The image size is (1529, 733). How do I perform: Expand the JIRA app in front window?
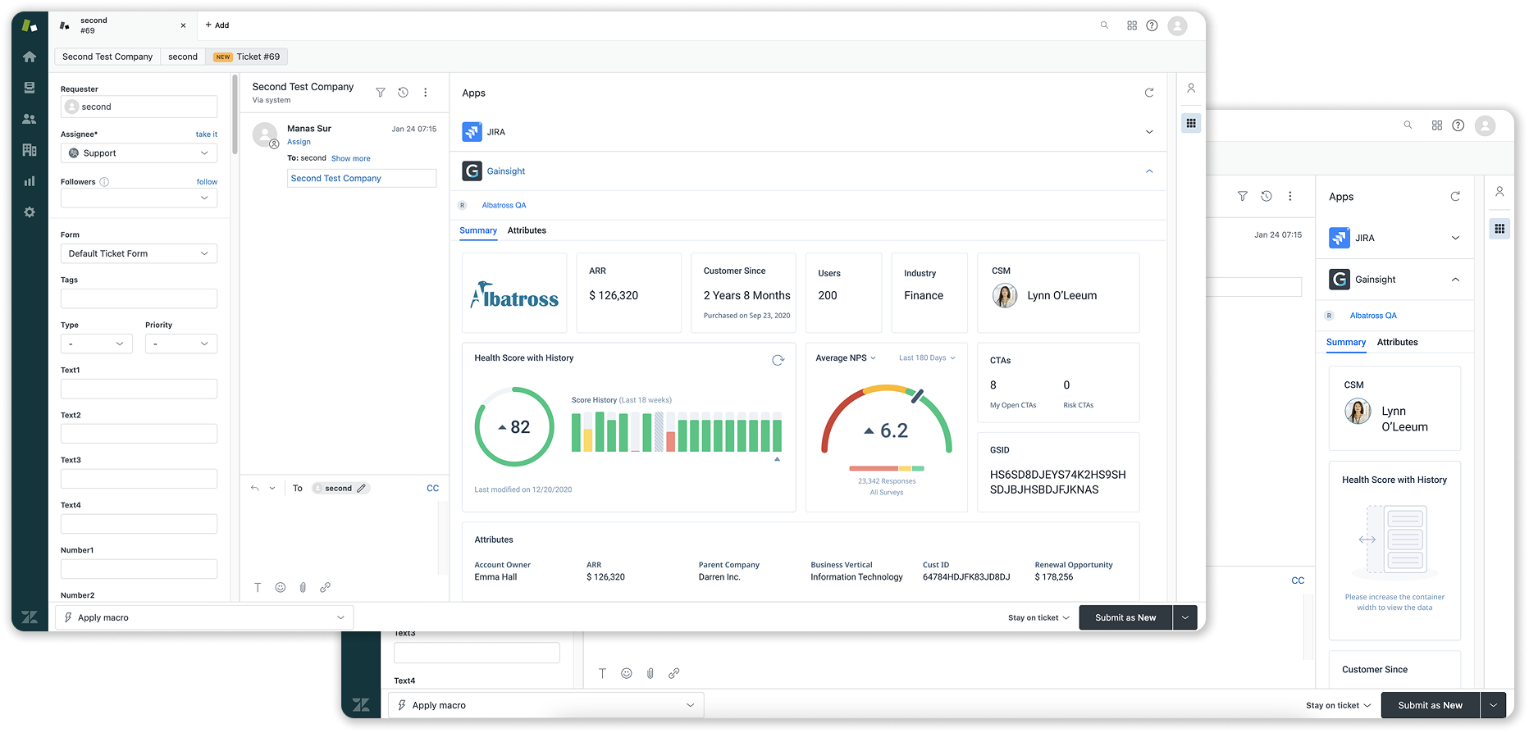(x=1149, y=132)
